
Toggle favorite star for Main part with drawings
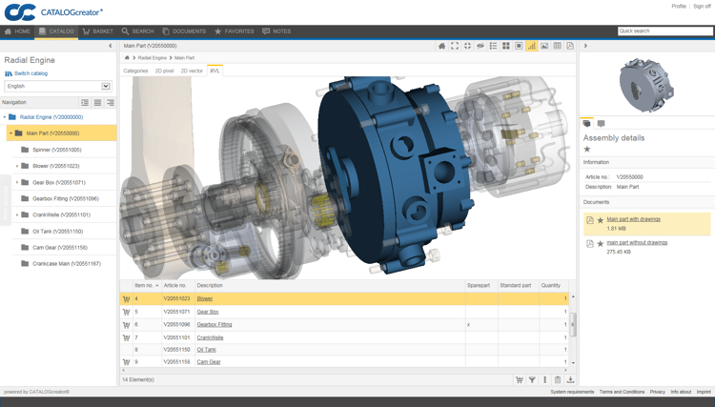(601, 220)
